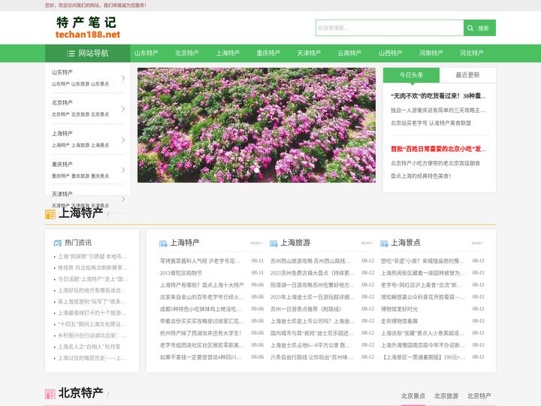Click 山东旅游 under sidebar 山东特产
Viewport: 541px width, 406px height.
(80, 84)
